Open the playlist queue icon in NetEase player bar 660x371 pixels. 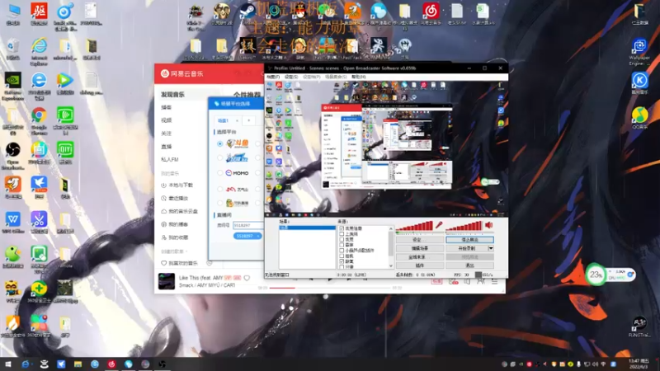(494, 281)
